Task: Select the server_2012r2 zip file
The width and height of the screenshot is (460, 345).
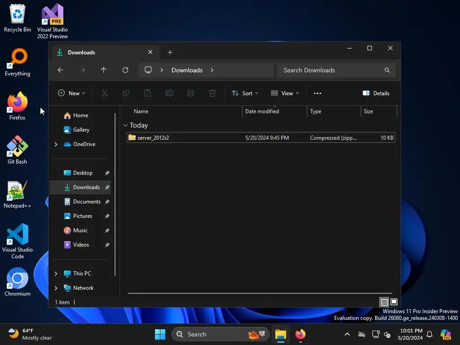Action: coord(261,138)
